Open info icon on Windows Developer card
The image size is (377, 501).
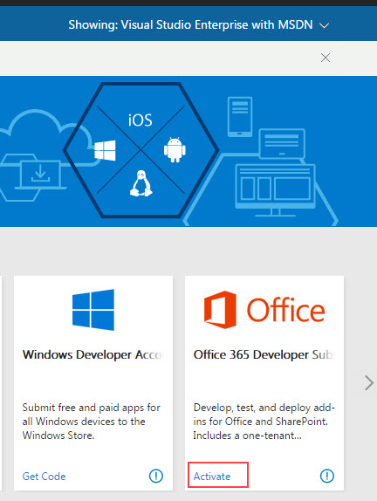pyautogui.click(x=156, y=476)
